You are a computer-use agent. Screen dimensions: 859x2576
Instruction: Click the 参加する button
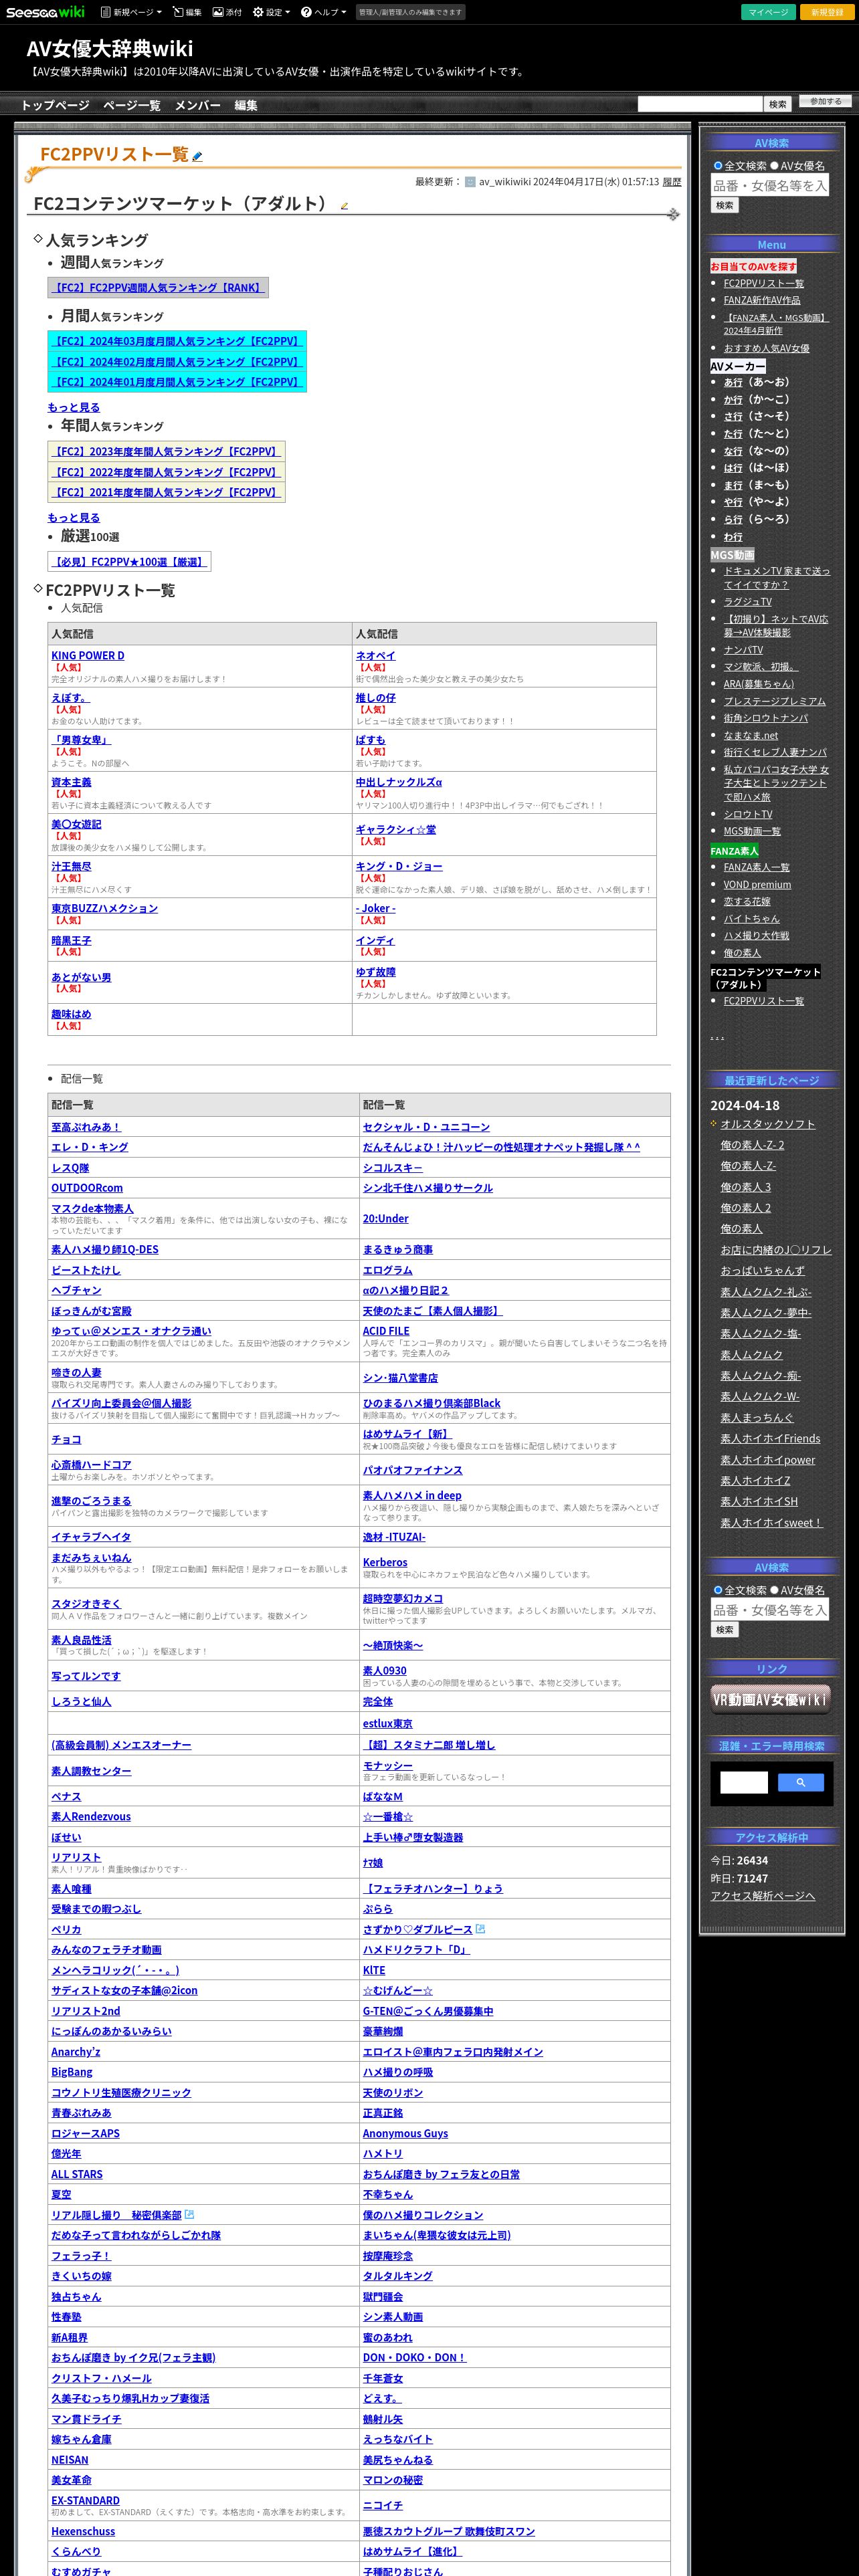(826, 102)
